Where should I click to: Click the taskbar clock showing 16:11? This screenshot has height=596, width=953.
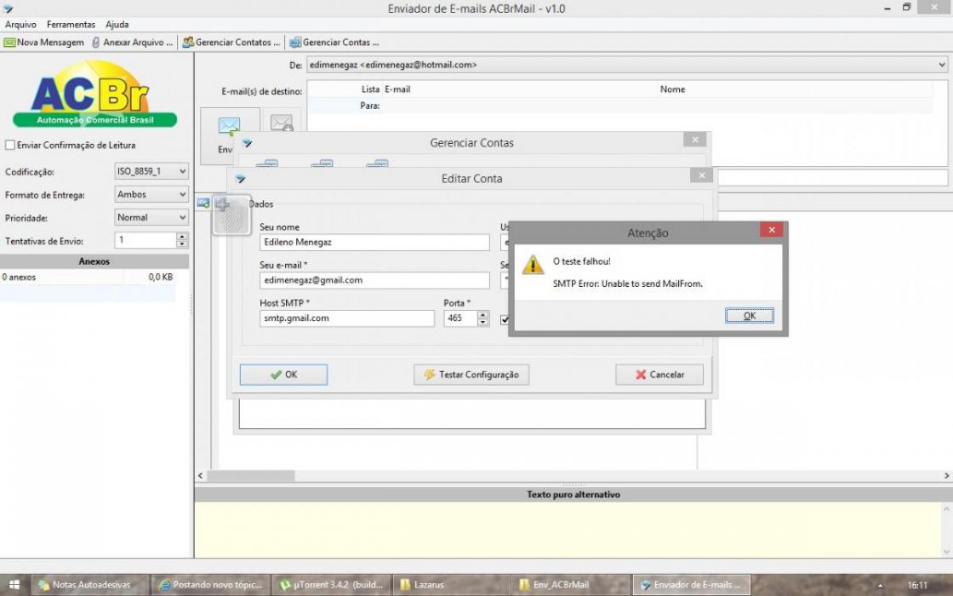[917, 586]
